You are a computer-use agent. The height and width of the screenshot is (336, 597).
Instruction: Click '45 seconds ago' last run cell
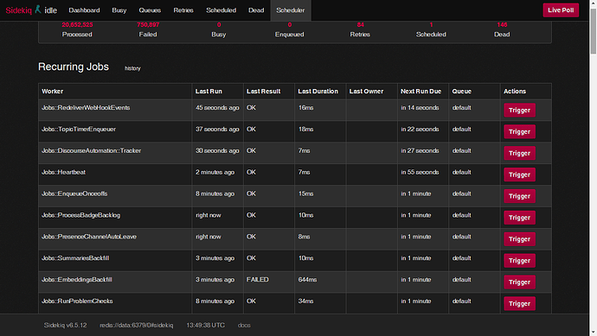click(x=217, y=108)
